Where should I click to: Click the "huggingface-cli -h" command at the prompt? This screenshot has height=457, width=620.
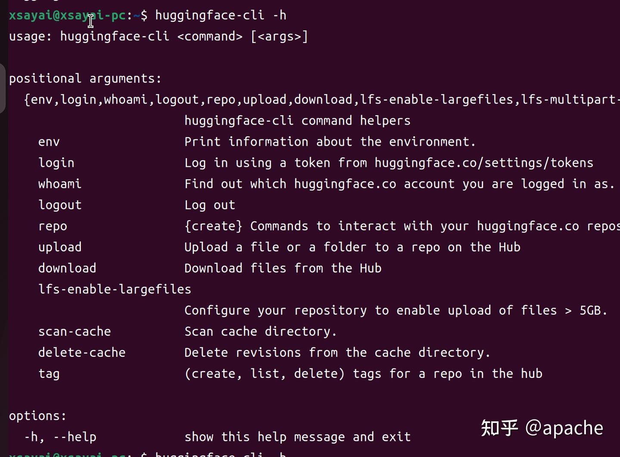[220, 15]
